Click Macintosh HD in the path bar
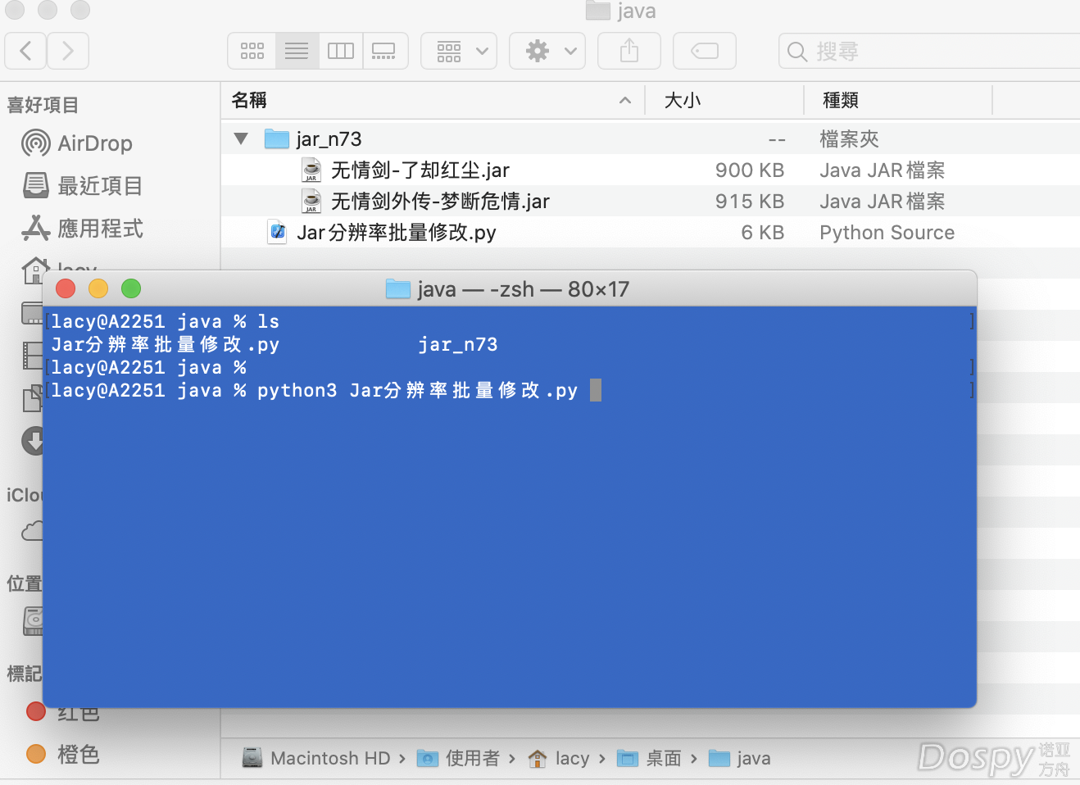1080x785 pixels. tap(317, 758)
